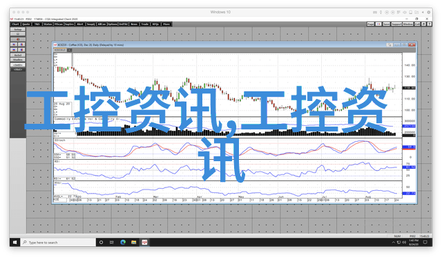
Task: Click the speaker sound icon in left sidebar
Action: tap(18, 39)
